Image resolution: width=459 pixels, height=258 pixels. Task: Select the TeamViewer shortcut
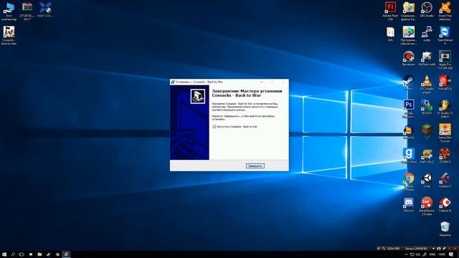click(x=445, y=36)
